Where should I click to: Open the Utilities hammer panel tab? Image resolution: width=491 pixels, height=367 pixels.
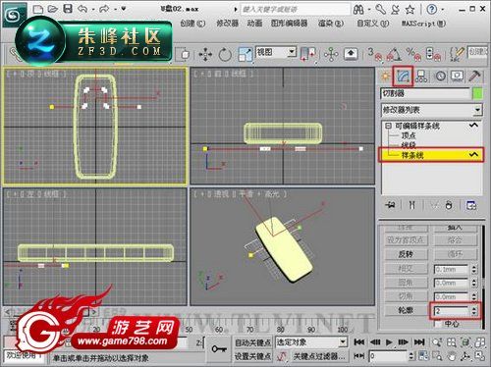point(474,76)
